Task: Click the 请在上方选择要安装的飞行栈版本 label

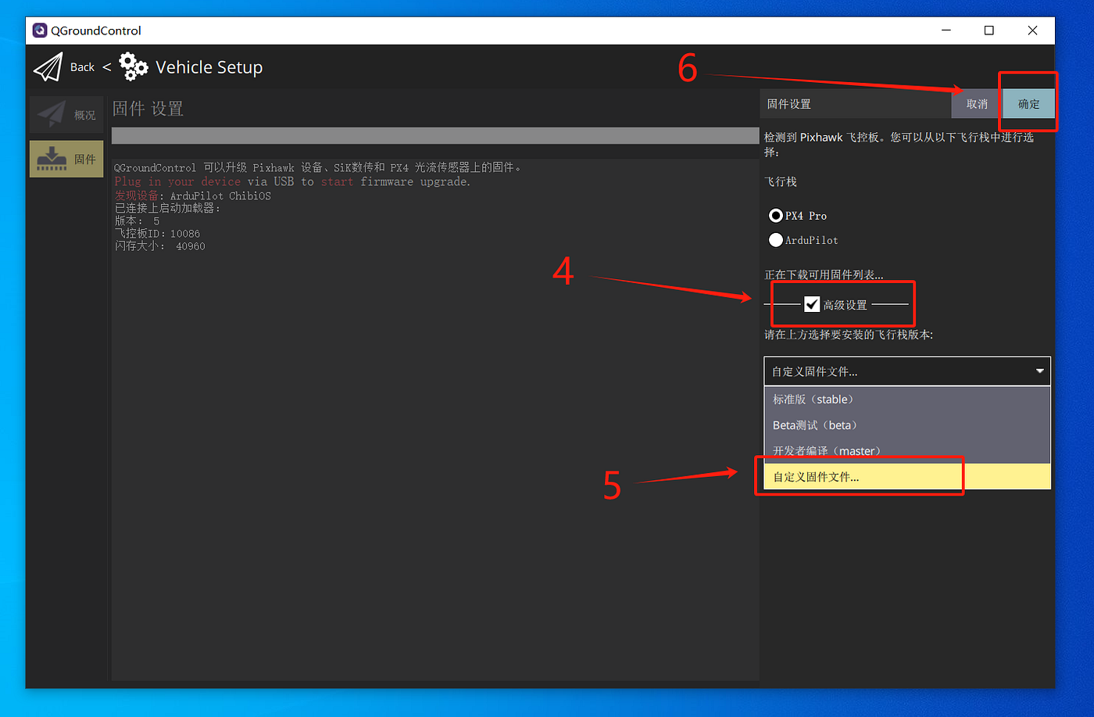Action: click(x=849, y=335)
